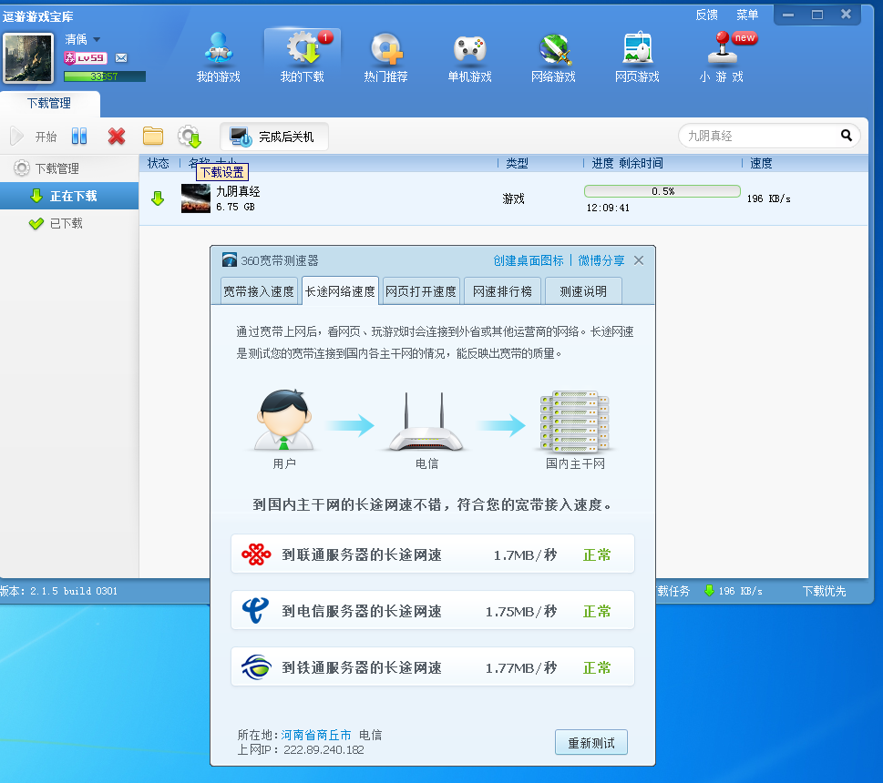Open 下载设置 download settings gear icon

pyautogui.click(x=190, y=137)
